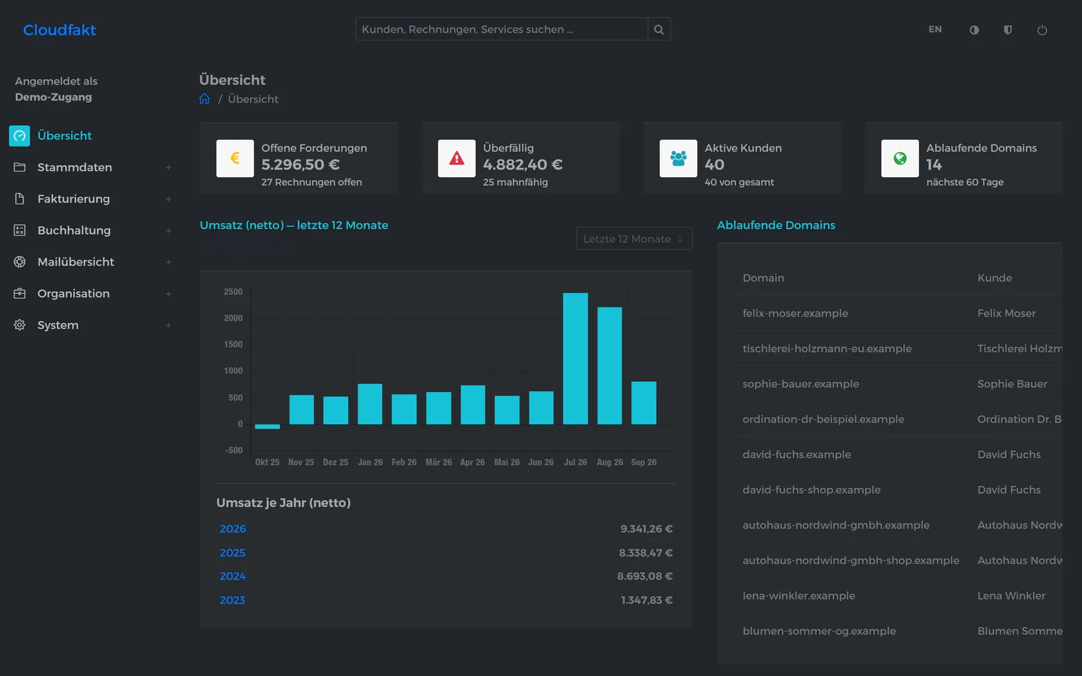1082x676 pixels.
Task: Open the Stammdaten menu item
Action: [74, 167]
